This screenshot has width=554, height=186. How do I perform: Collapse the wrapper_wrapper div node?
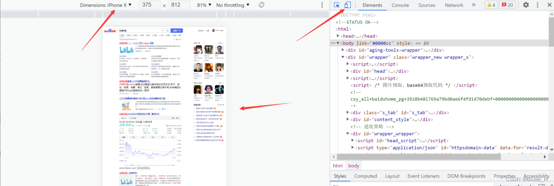tap(348, 133)
